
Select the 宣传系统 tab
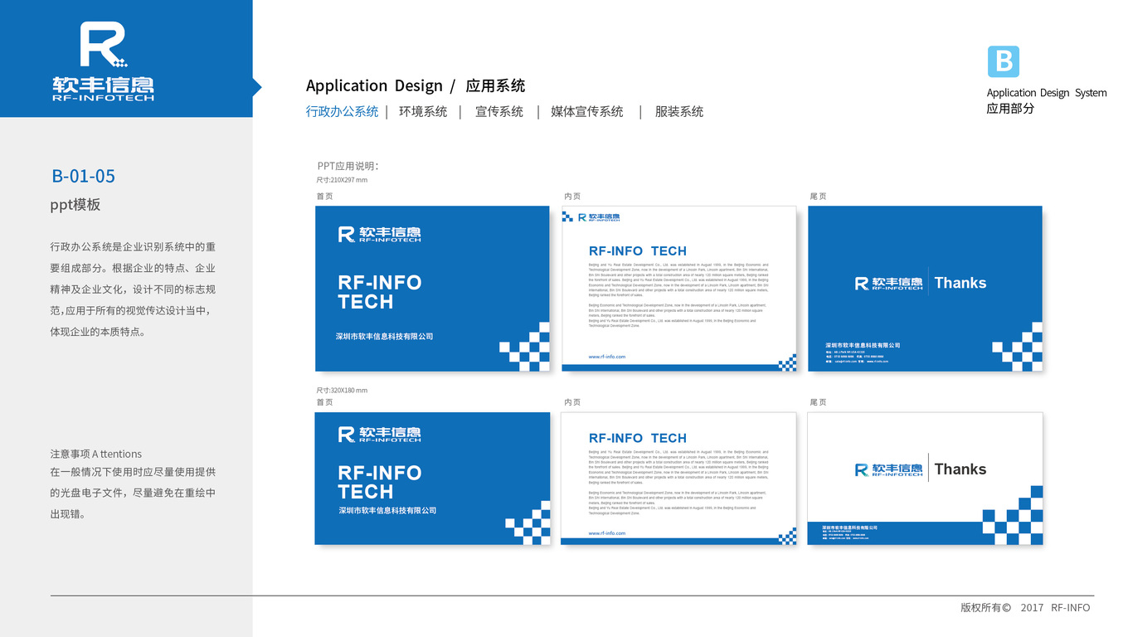[x=499, y=111]
